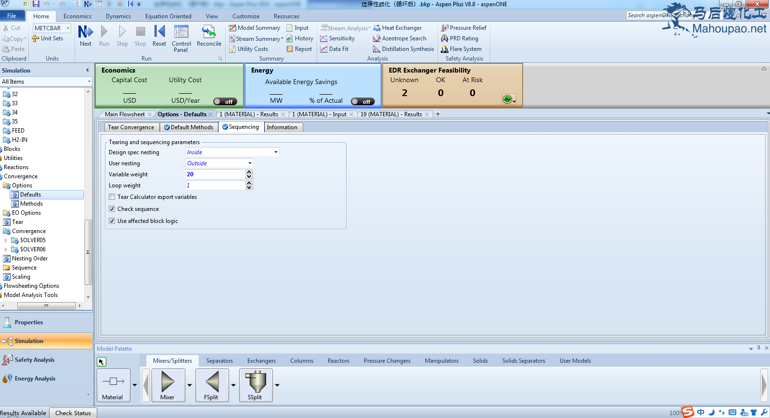Collapse the Simulation navigation pane
Viewport: 770px width, 418px height.
pyautogui.click(x=88, y=70)
